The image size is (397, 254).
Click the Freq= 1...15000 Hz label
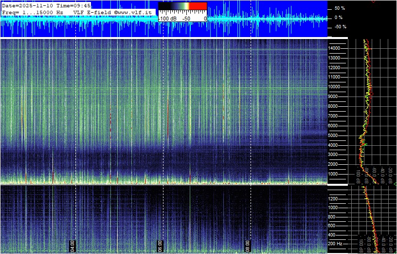pyautogui.click(x=33, y=11)
